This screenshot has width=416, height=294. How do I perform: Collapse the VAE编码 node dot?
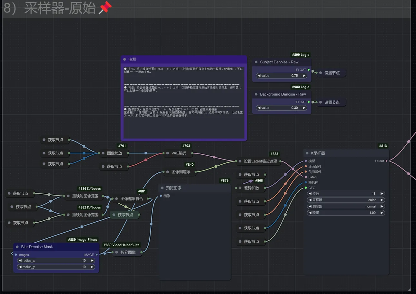click(x=168, y=153)
